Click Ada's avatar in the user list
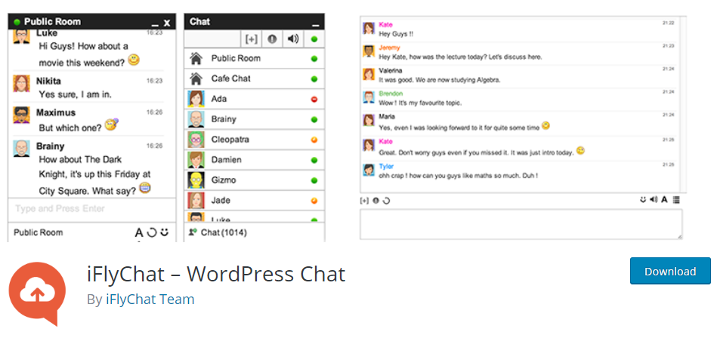 click(196, 99)
